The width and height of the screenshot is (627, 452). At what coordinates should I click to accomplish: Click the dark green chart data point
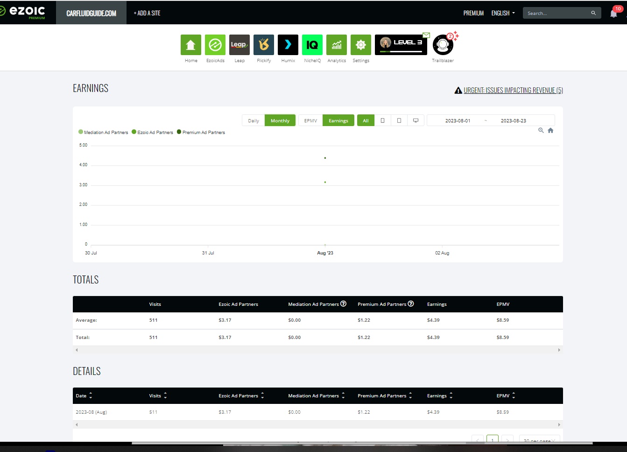(x=325, y=158)
